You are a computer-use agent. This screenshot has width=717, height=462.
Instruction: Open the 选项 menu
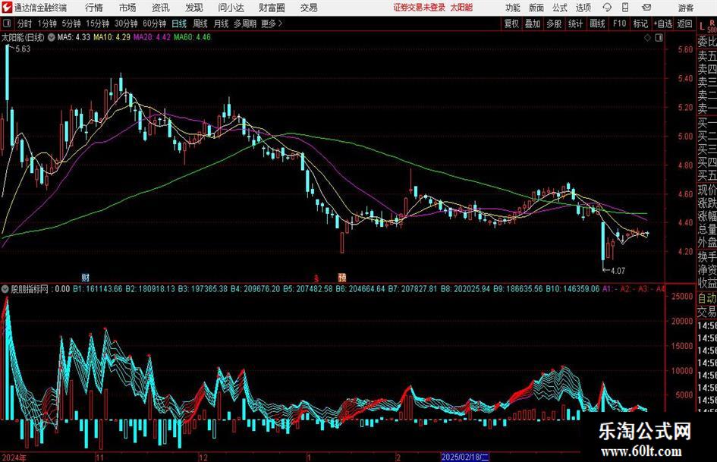coord(583,8)
